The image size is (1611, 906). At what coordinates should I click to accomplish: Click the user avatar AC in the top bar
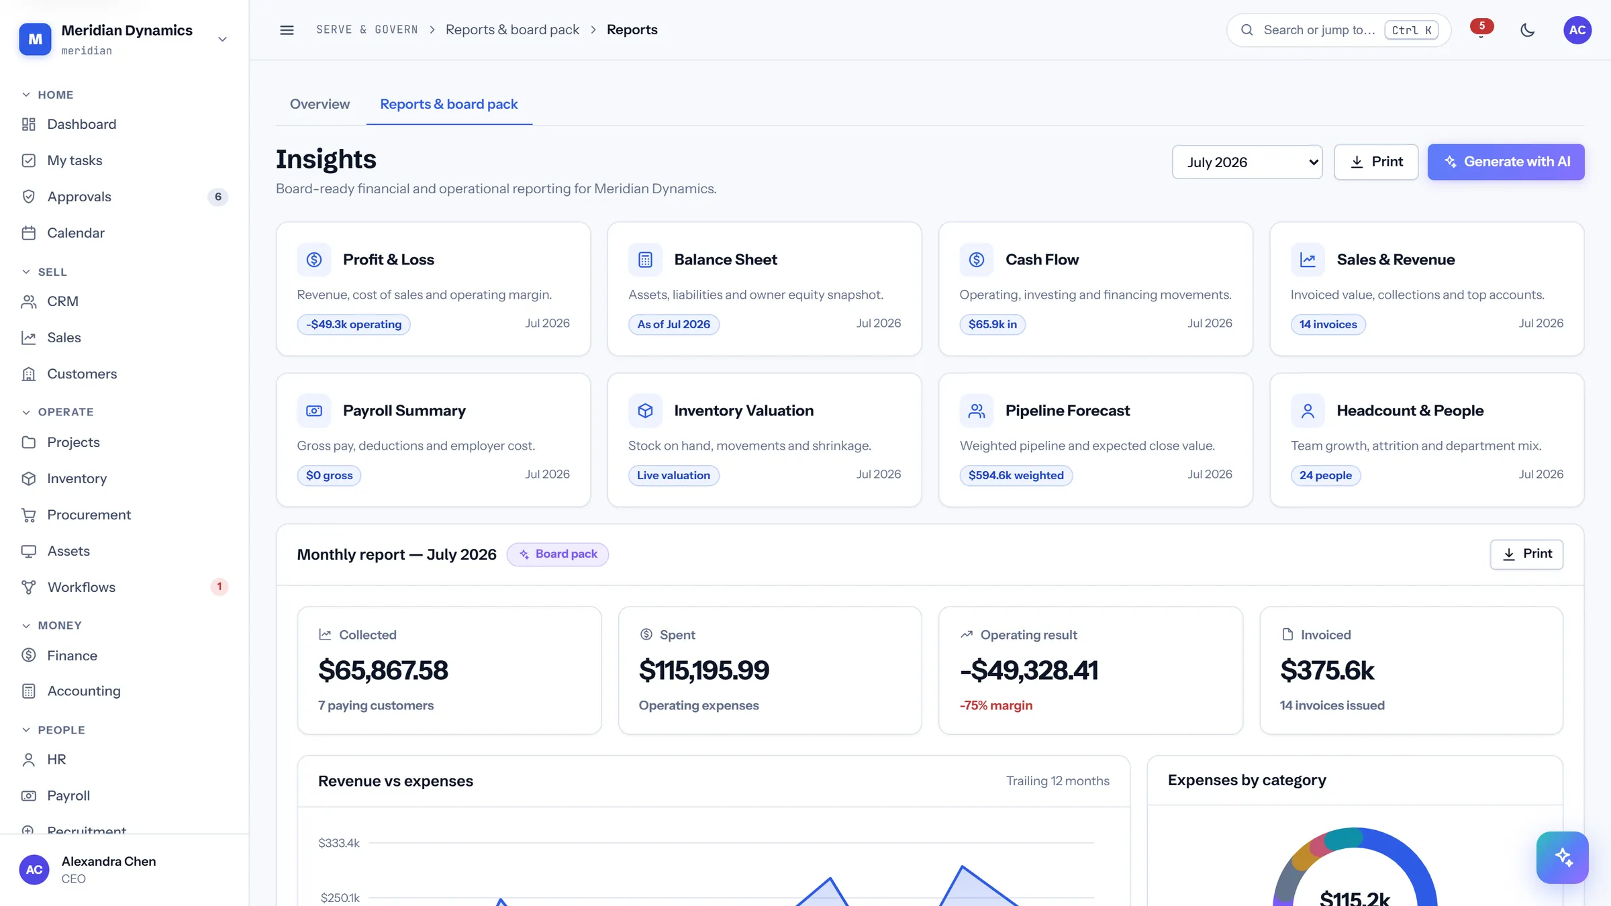tap(1577, 30)
